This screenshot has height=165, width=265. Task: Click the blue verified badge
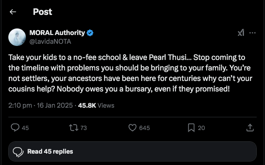(x=90, y=33)
